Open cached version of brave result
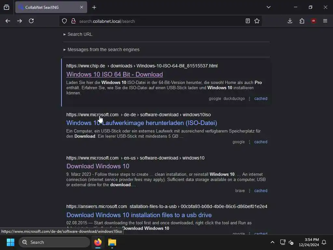This screenshot has height=250, width=333. pyautogui.click(x=261, y=191)
